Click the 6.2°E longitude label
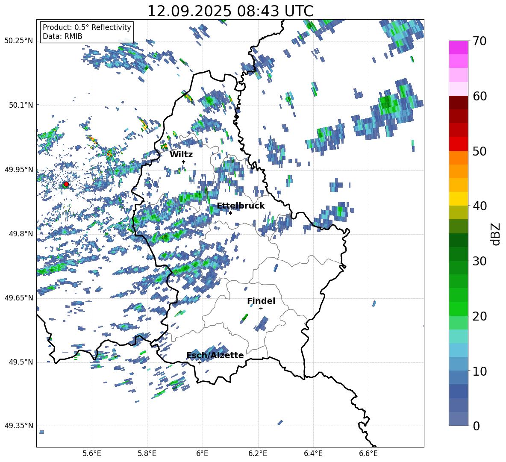The height and width of the screenshot is (462, 506). (258, 453)
